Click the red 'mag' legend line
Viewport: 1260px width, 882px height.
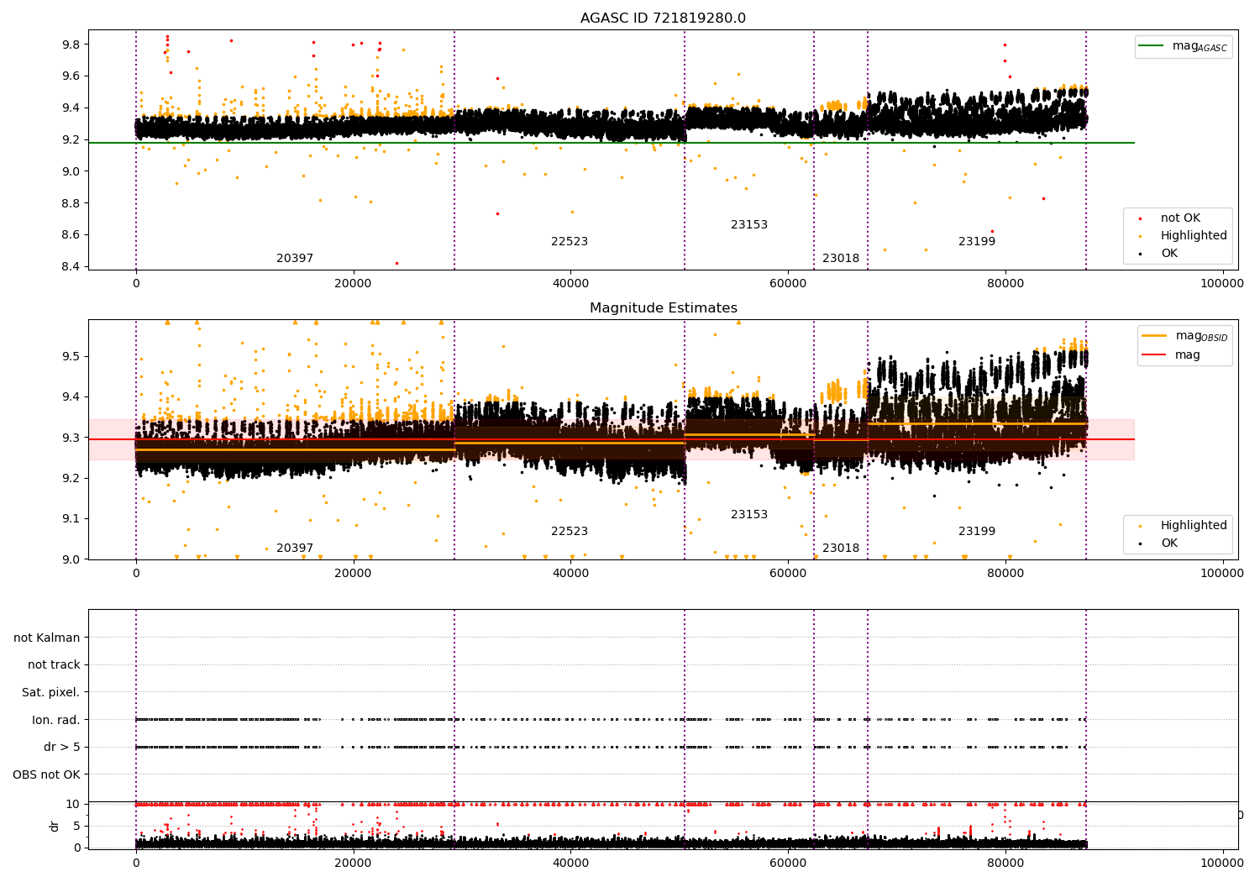(x=1154, y=355)
